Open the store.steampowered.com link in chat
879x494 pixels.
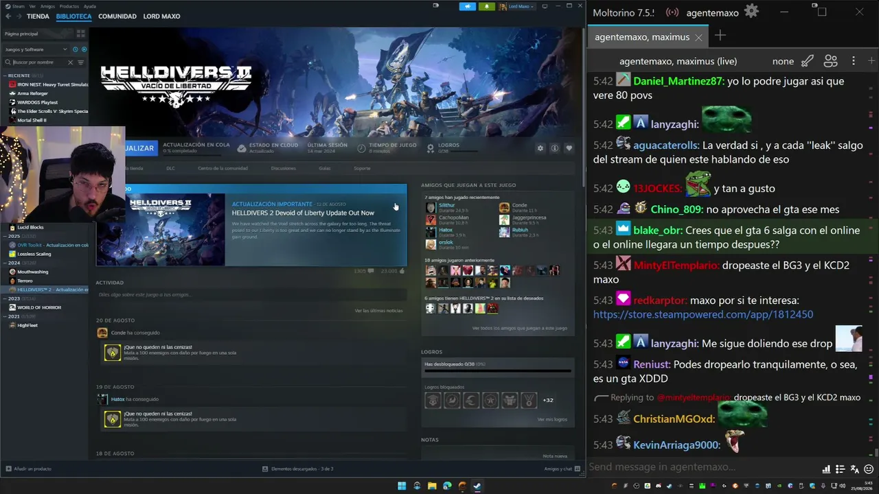703,314
